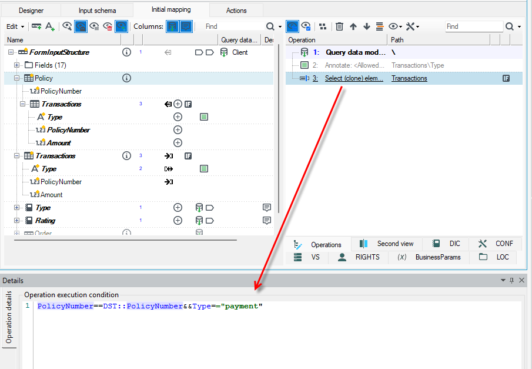Click the Select (clone) element operation link
Image resolution: width=532 pixels, height=369 pixels.
tap(354, 78)
